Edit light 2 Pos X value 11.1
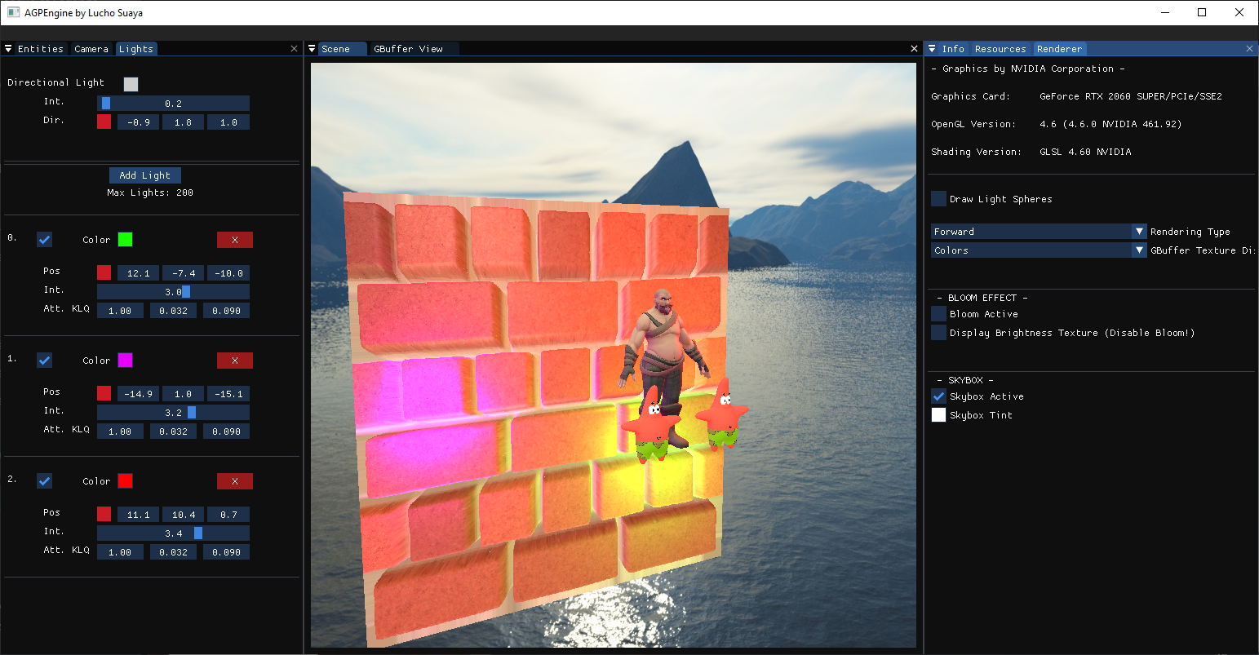This screenshot has width=1259, height=655. pyautogui.click(x=139, y=515)
